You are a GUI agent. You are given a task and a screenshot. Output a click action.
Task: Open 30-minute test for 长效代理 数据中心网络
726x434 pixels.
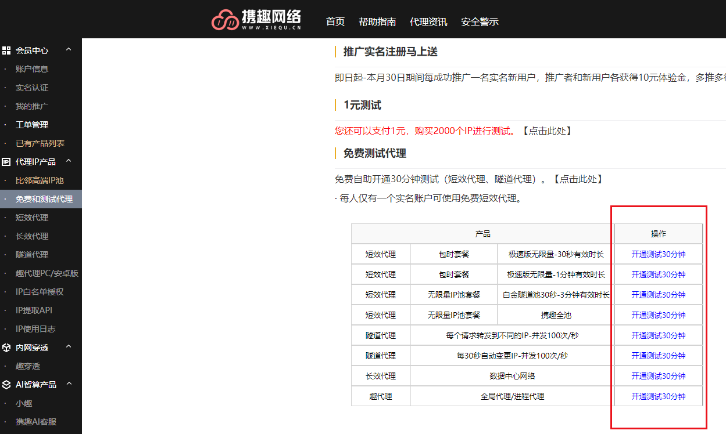pyautogui.click(x=658, y=375)
